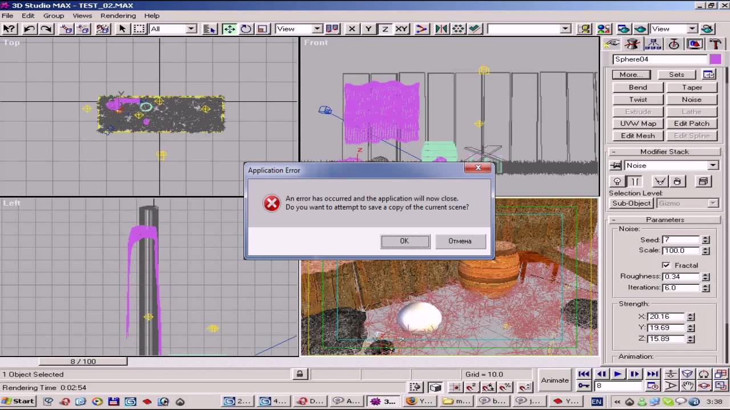Toggle the Animate button
The width and height of the screenshot is (730, 410).
555,380
